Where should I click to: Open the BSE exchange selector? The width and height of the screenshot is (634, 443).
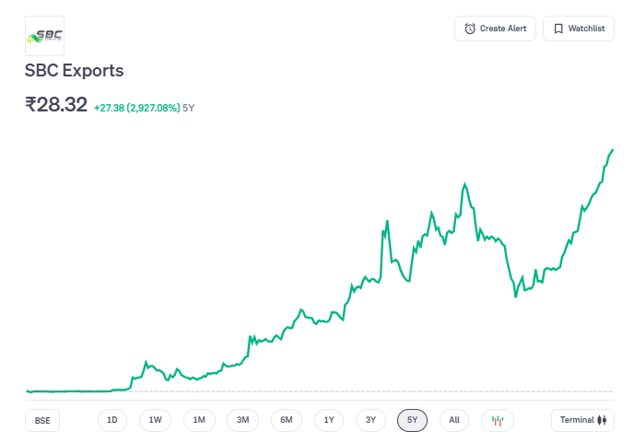pos(42,421)
